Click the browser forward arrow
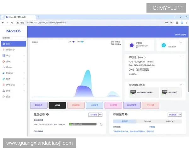Screen dimensions: 189x151 tap(8, 23)
